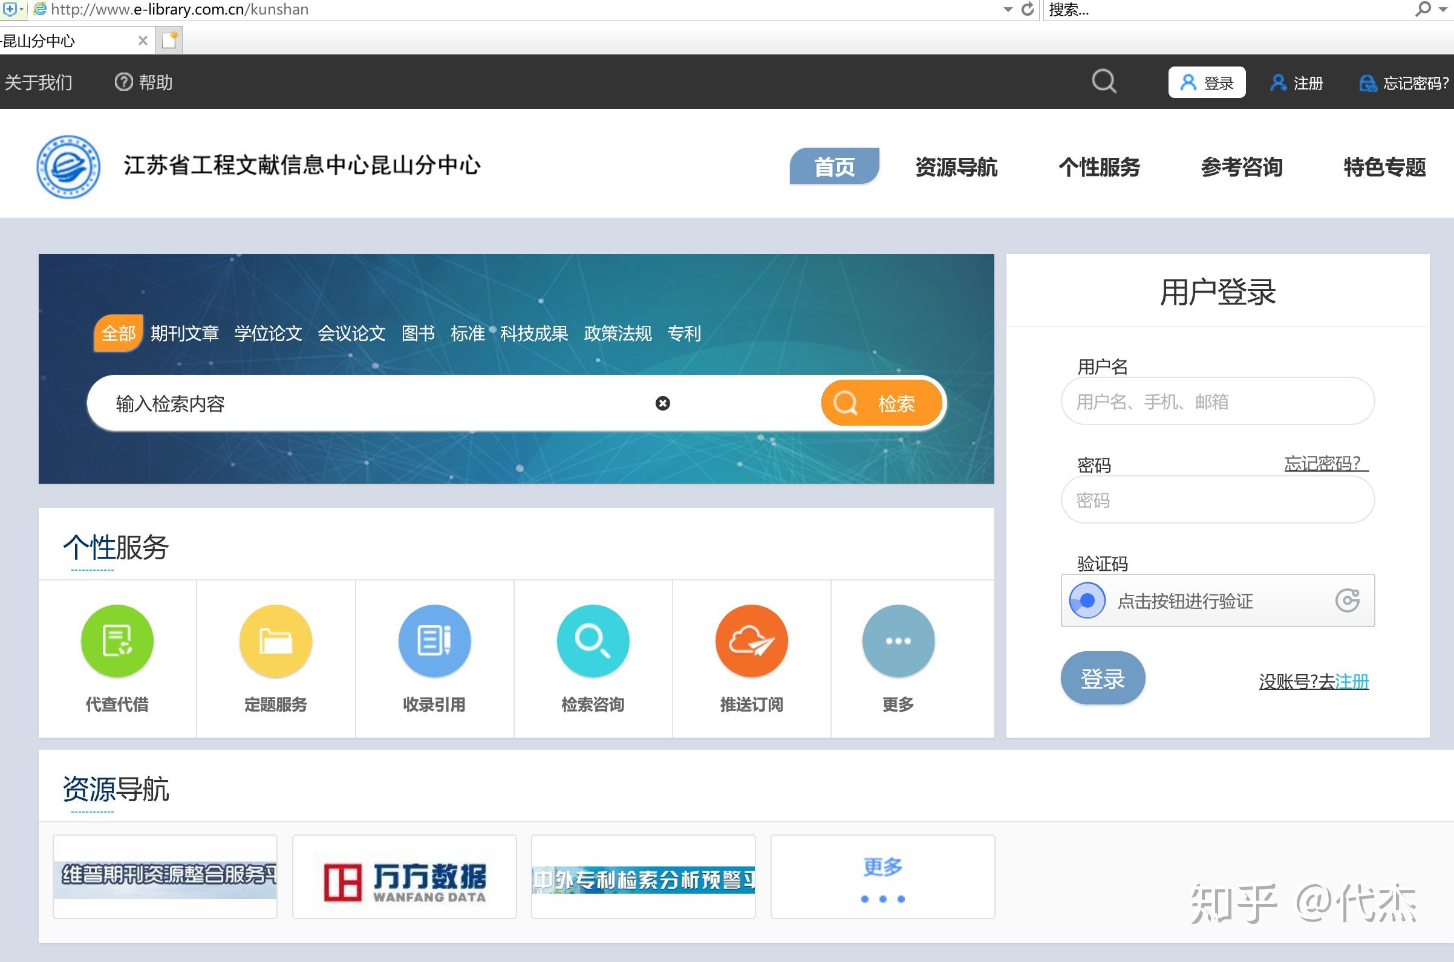Open the help question-mark icon link

[x=123, y=82]
